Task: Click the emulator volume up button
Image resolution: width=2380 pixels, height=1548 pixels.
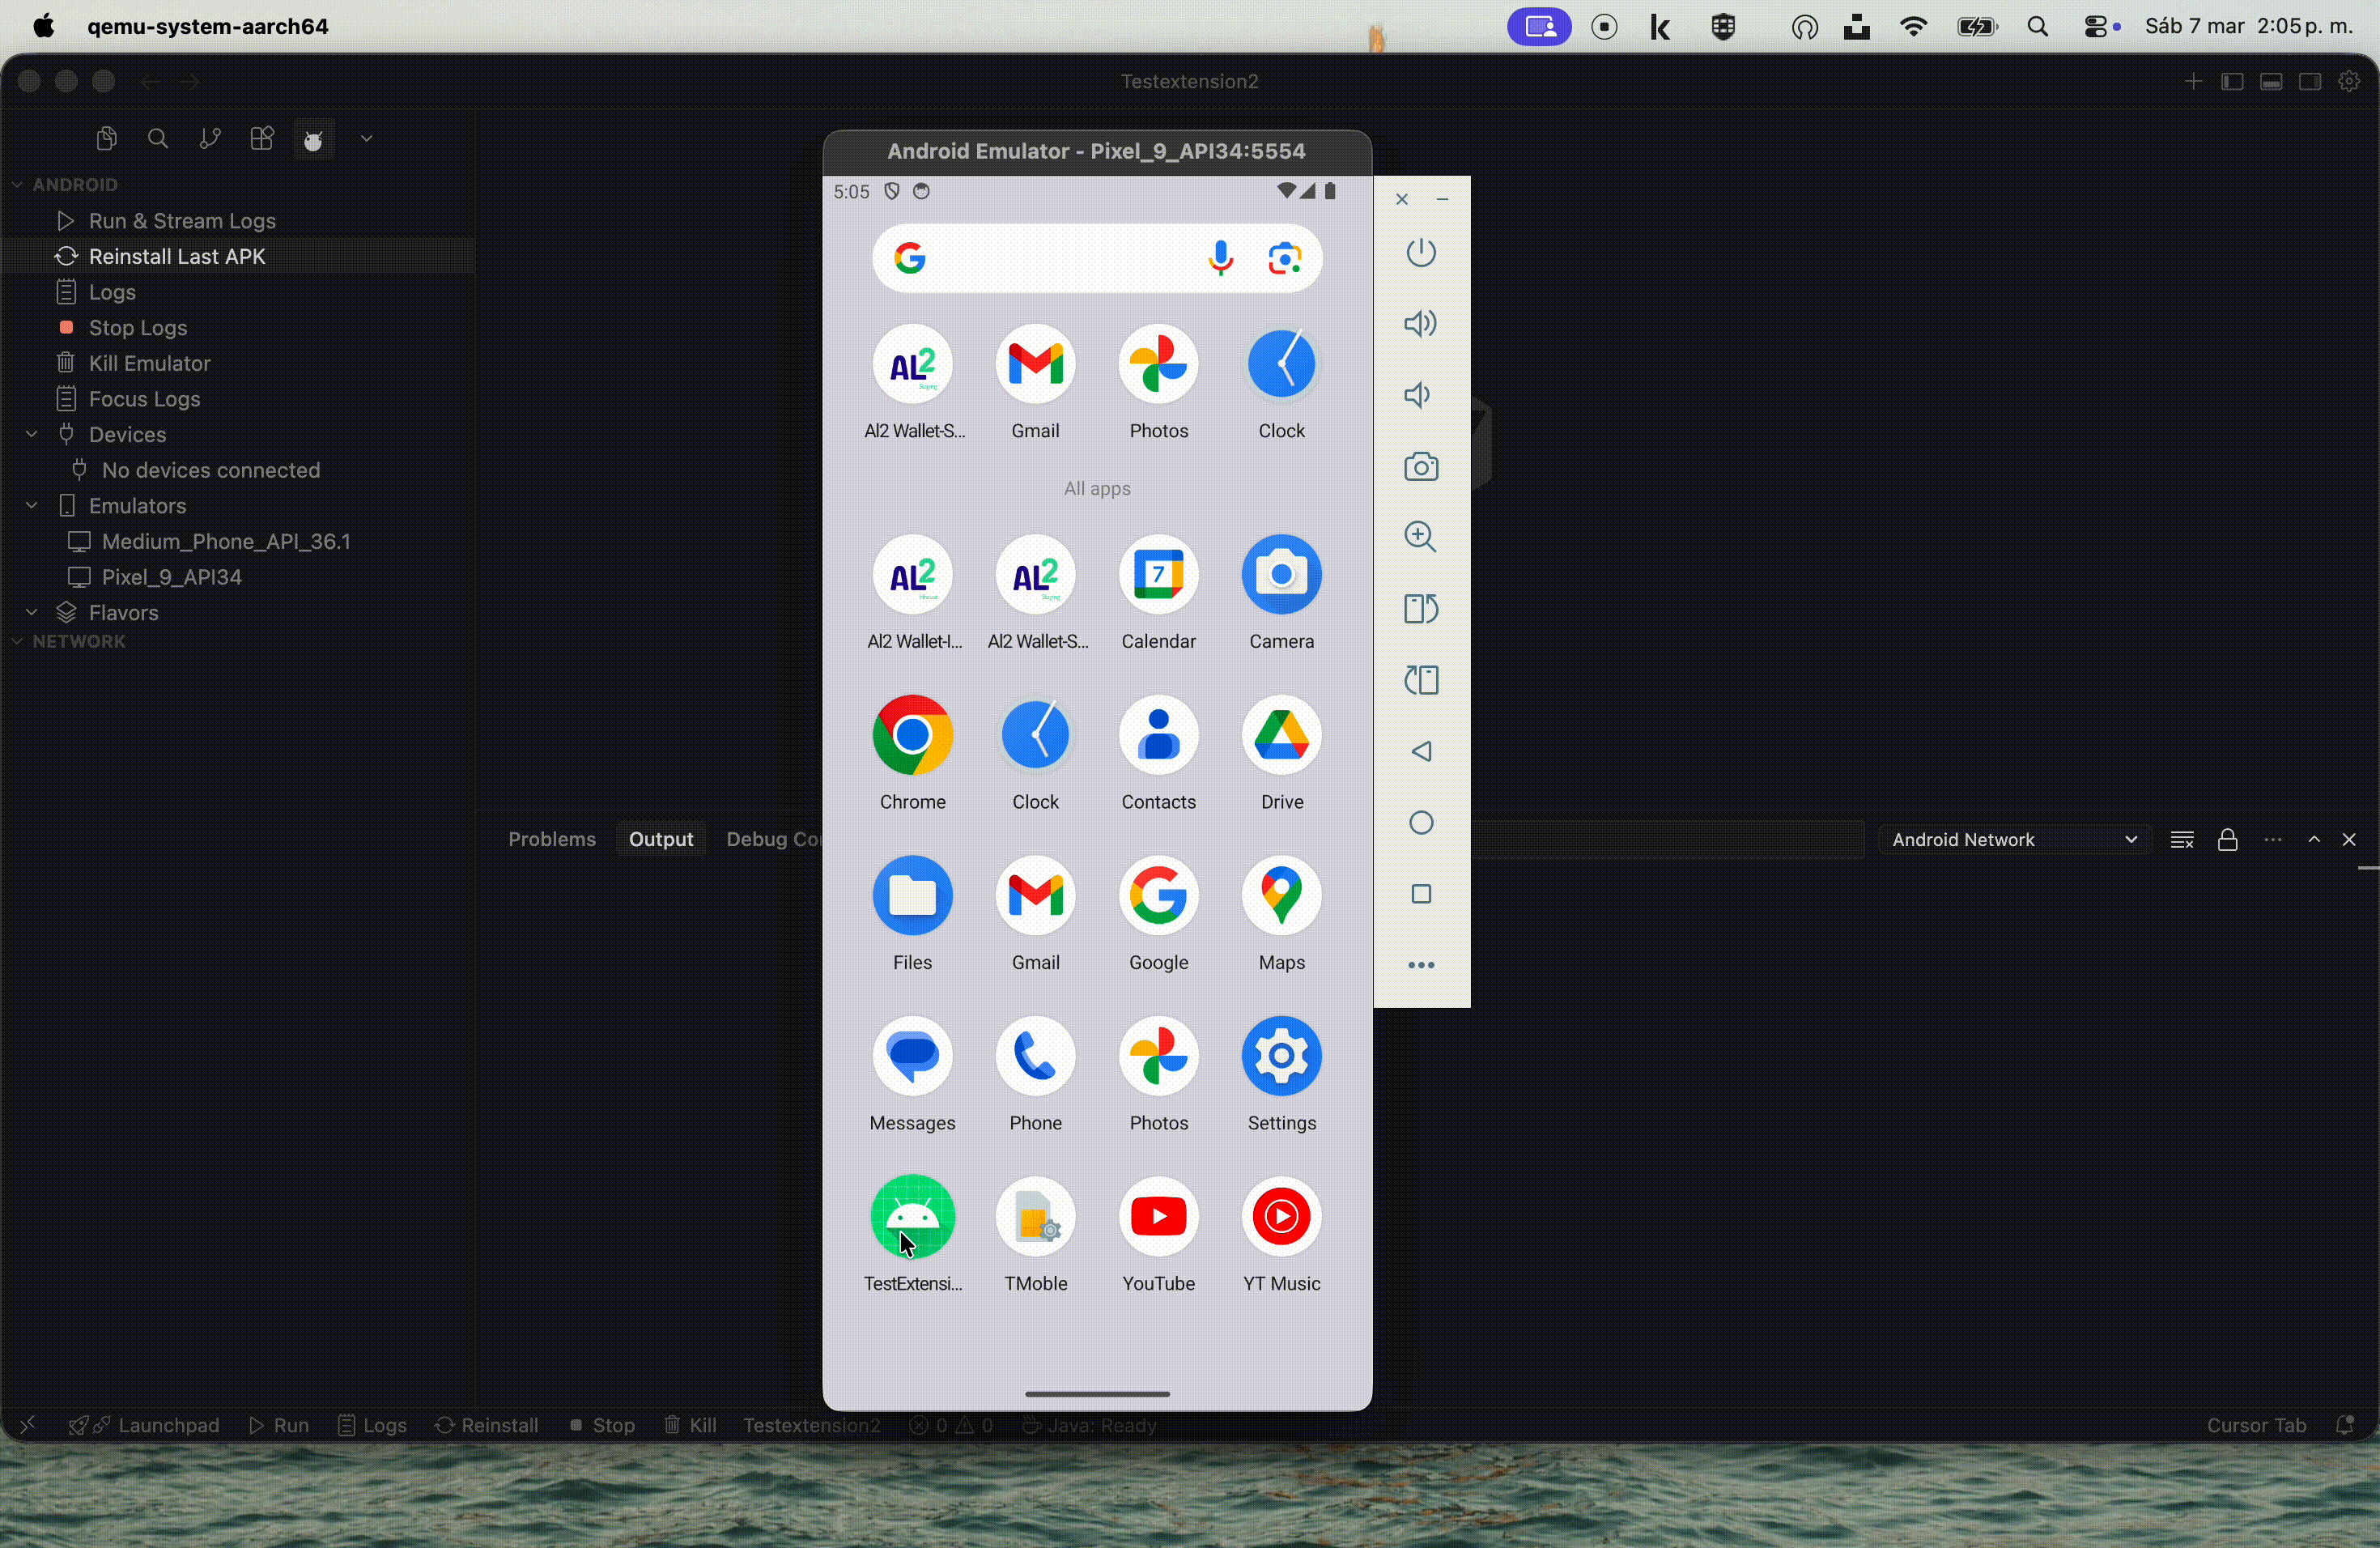Action: 1420,324
